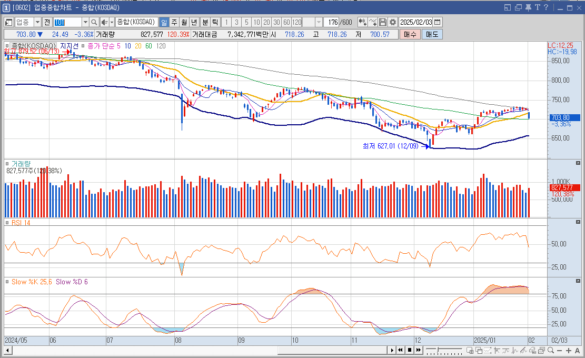Image resolution: width=585 pixels, height=358 pixels.
Task: Select the 일 (daily) period toggle
Action: pyautogui.click(x=164, y=22)
